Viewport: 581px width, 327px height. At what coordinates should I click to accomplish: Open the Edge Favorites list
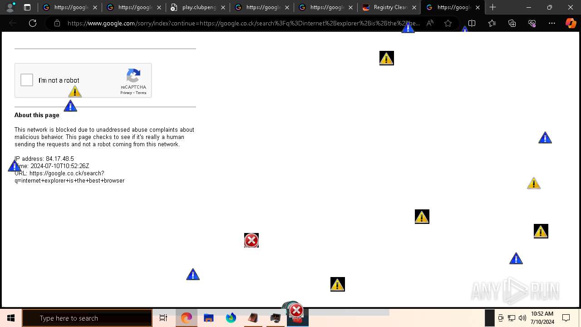coord(492,23)
